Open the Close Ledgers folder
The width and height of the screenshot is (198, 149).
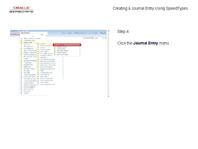point(44,51)
